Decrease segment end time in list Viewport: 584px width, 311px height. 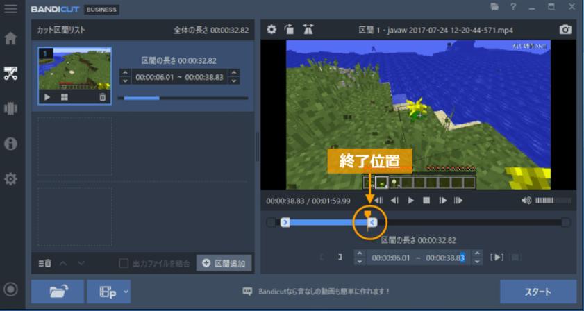click(234, 81)
